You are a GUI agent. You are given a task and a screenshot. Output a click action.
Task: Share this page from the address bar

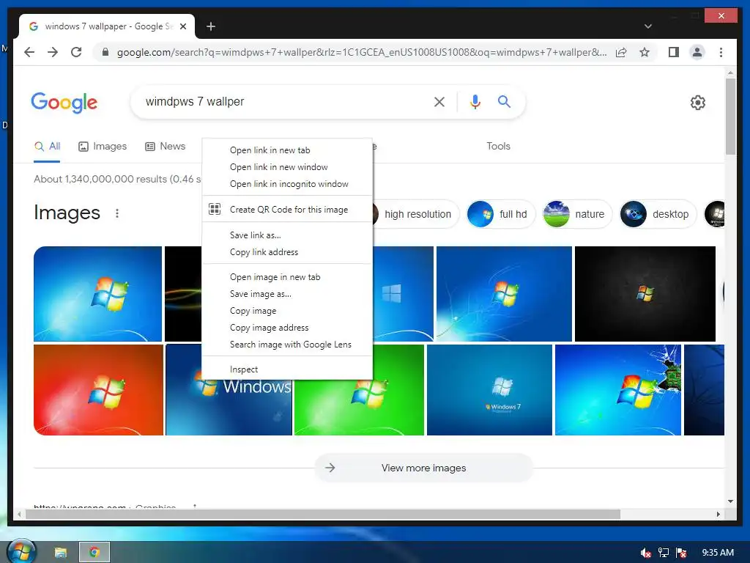pos(621,52)
